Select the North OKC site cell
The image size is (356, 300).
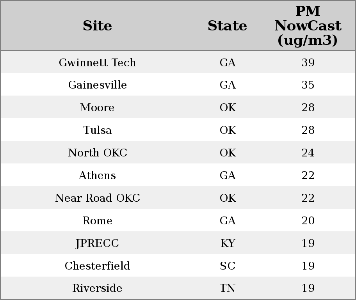97,153
